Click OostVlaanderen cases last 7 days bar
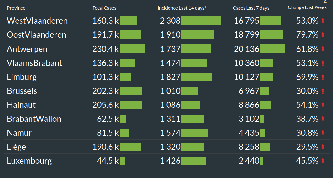333x178 pixels. (x=272, y=35)
